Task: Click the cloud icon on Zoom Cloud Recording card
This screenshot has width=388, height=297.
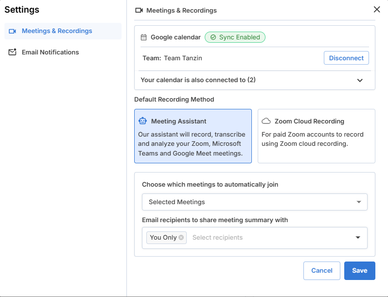Action: click(x=266, y=121)
